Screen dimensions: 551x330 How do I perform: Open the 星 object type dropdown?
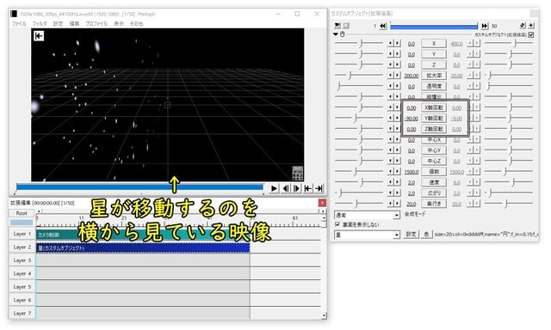367,235
